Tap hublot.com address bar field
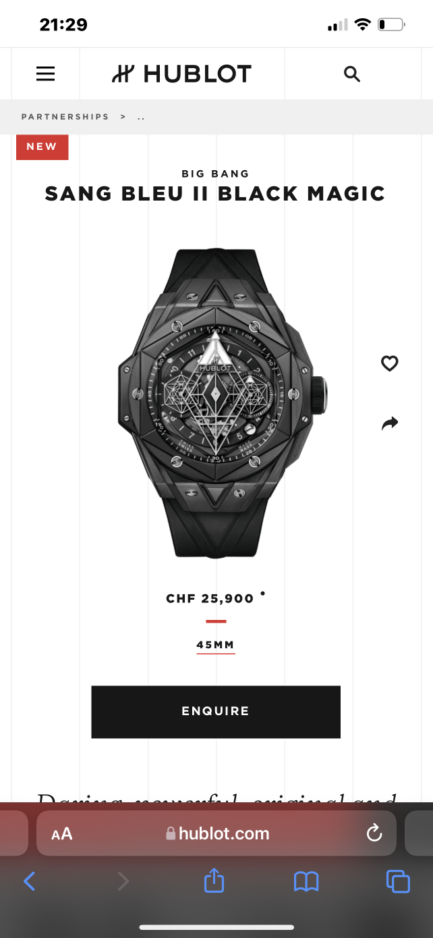433x938 pixels. 216,833
